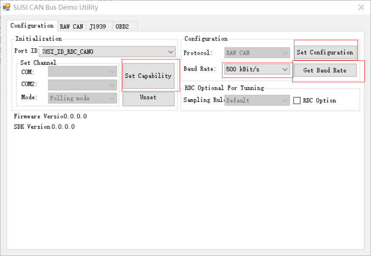
Task: Open the J1939 tab
Action: point(99,26)
